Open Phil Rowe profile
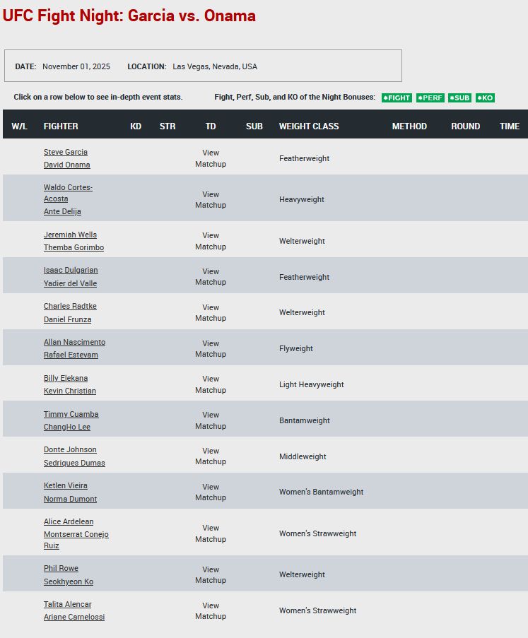528x638 pixels. [x=61, y=569]
